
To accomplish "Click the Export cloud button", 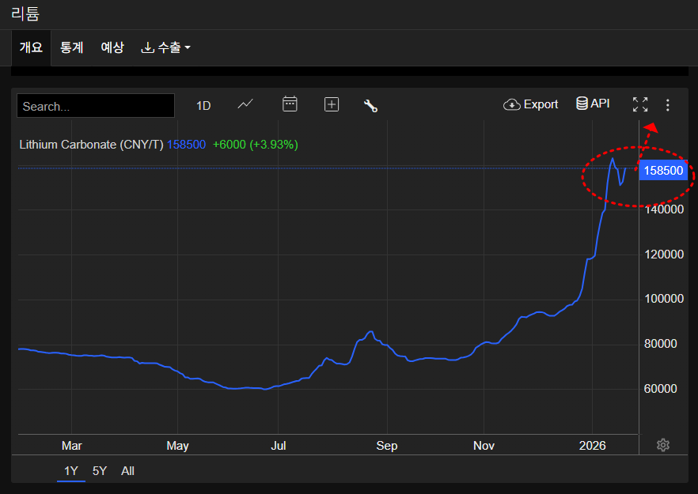I will tap(531, 104).
